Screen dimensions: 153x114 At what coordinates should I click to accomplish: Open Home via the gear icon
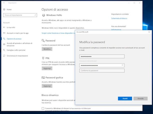pos(4,10)
